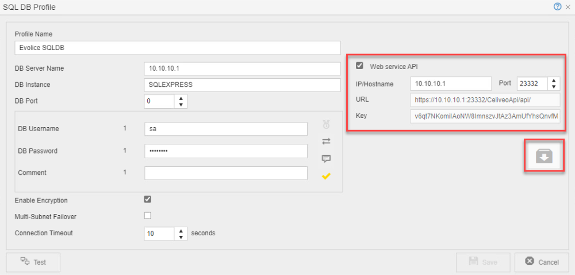This screenshot has width=575, height=275.
Task: Toggle the Web service API checkbox
Action: coord(360,66)
